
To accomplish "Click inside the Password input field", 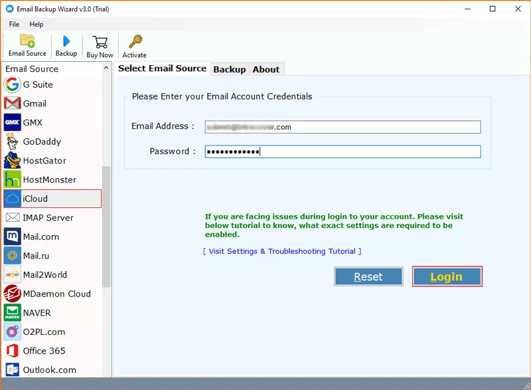I will pos(342,151).
